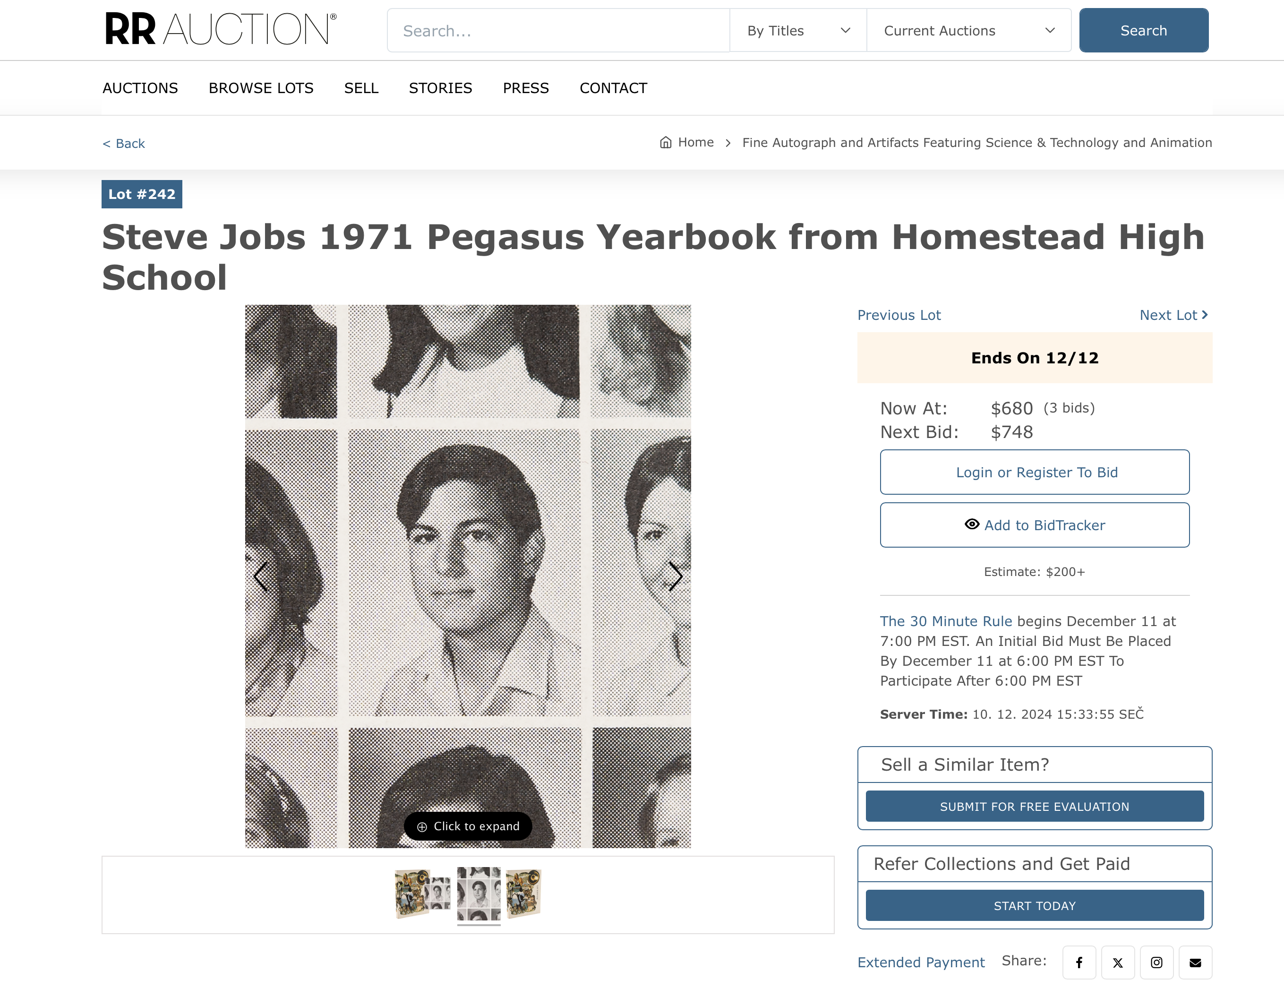Open the By Titles dropdown
The height and width of the screenshot is (997, 1284).
click(798, 31)
